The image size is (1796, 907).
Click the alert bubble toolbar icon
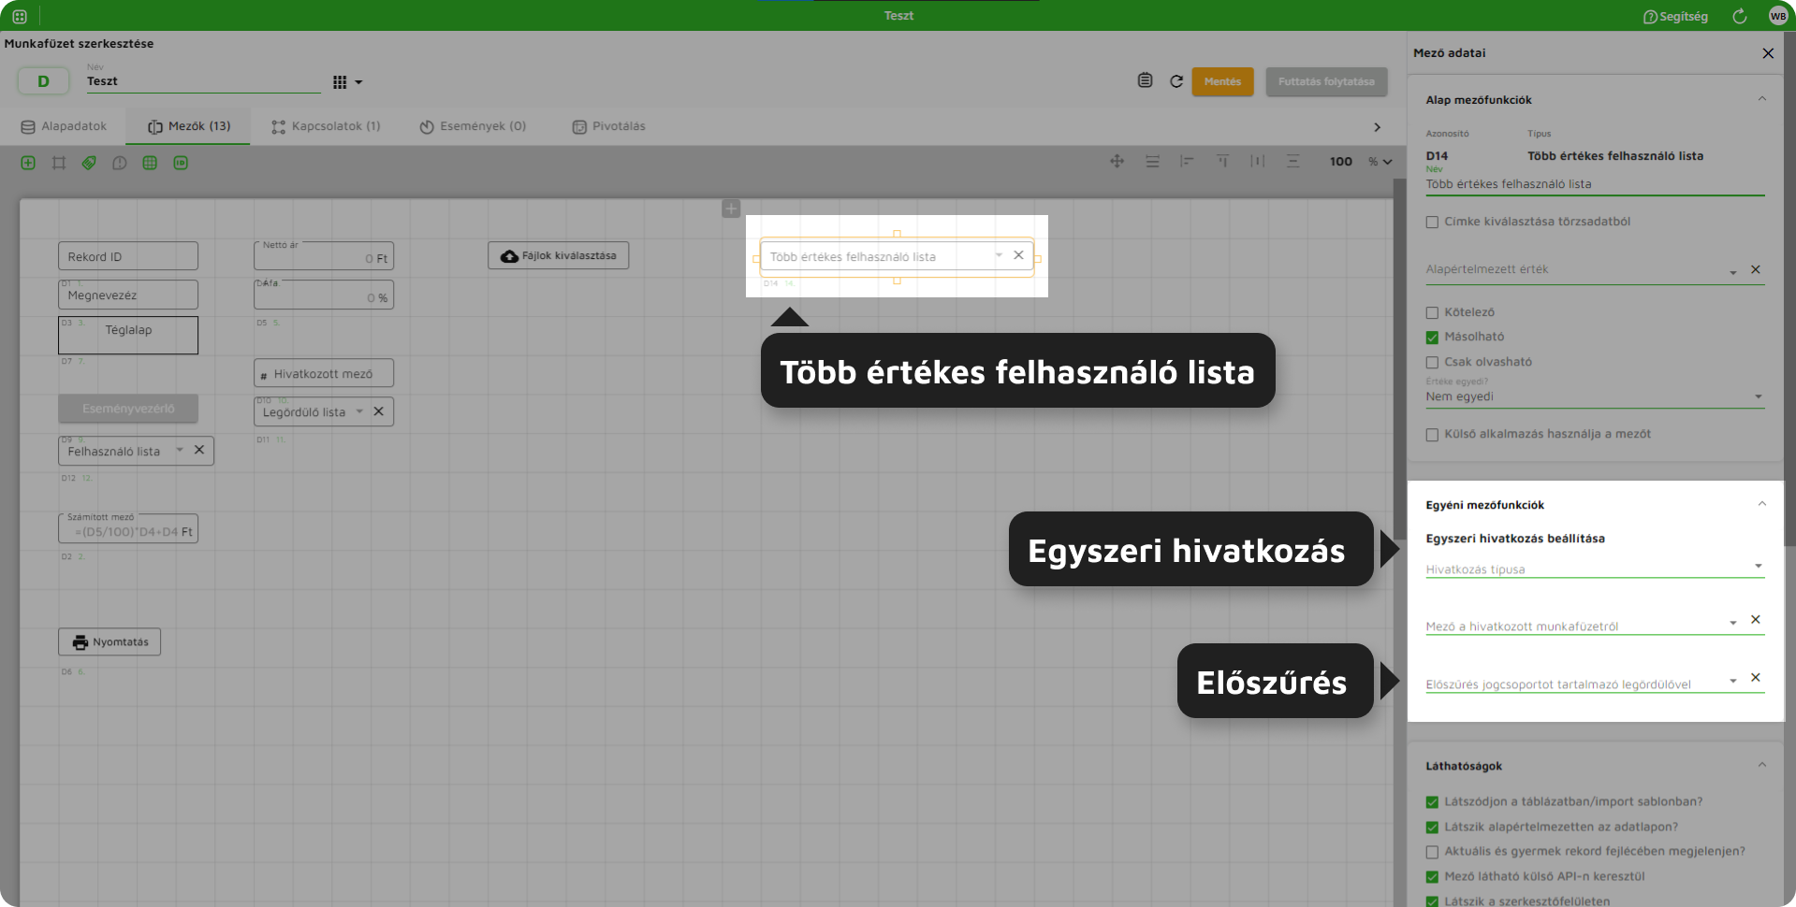pos(120,163)
